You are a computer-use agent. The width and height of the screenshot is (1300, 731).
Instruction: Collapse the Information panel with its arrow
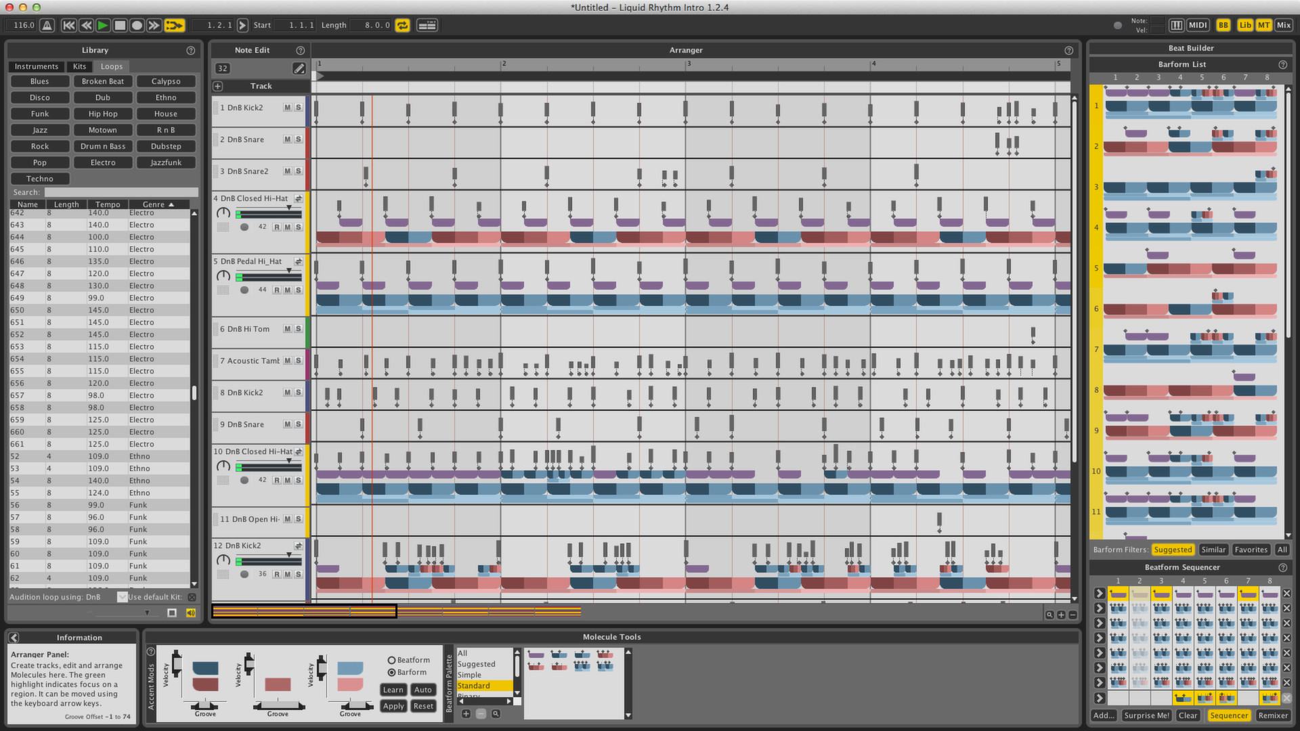point(14,637)
